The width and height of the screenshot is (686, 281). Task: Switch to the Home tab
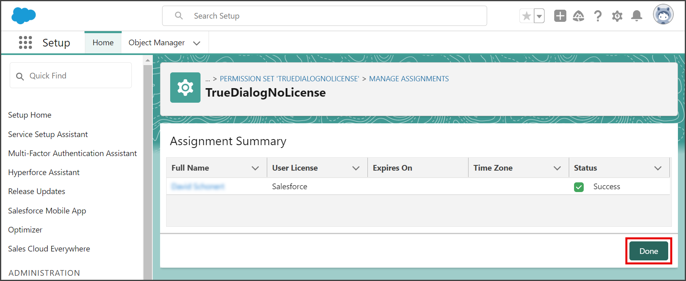pyautogui.click(x=103, y=42)
